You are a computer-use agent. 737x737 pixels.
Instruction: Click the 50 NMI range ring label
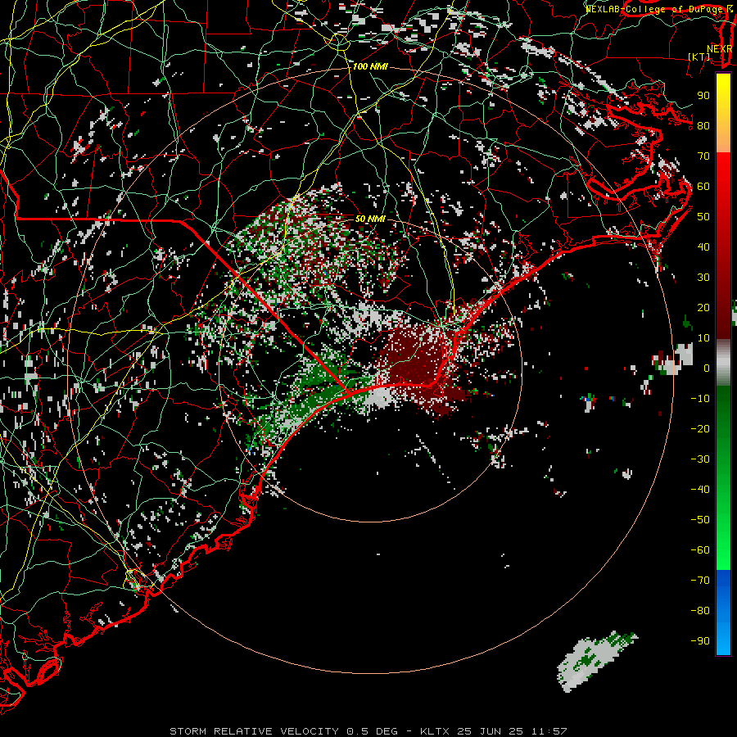point(370,219)
